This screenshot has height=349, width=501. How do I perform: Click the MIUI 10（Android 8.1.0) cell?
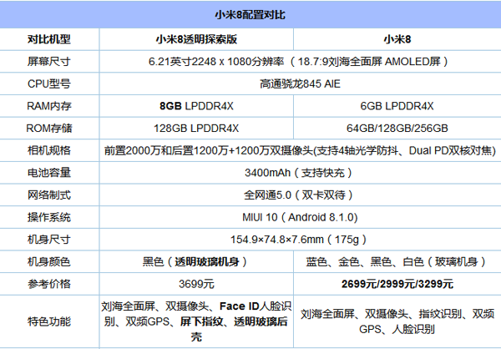click(x=300, y=217)
